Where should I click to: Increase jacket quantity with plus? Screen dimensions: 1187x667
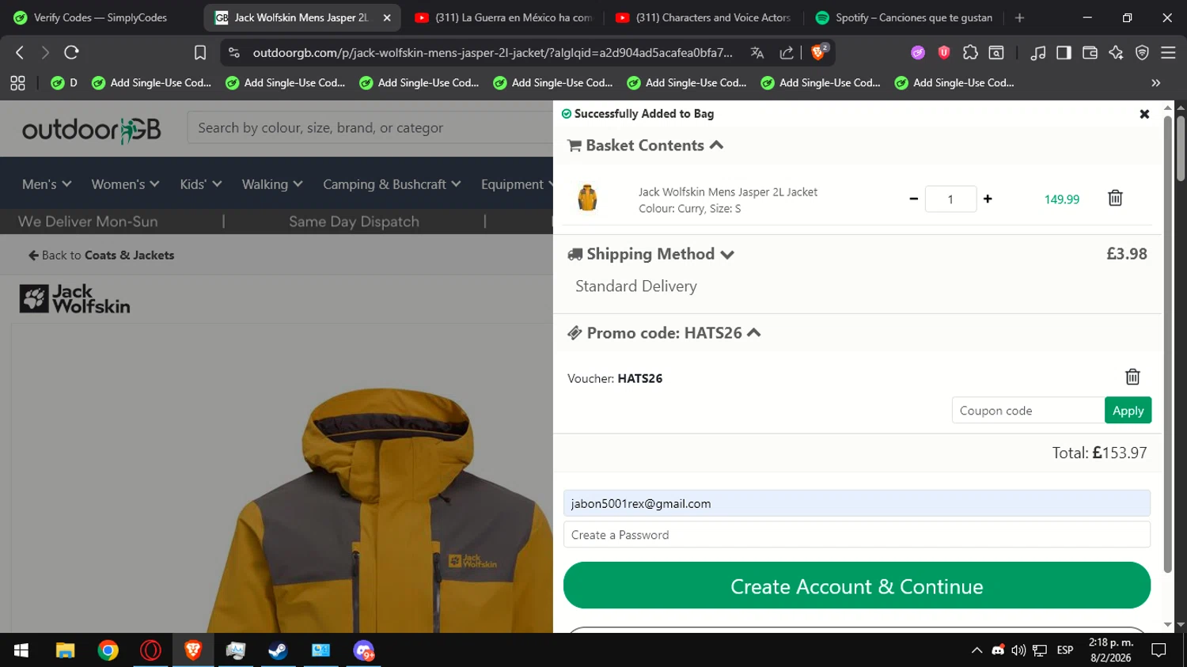988,199
